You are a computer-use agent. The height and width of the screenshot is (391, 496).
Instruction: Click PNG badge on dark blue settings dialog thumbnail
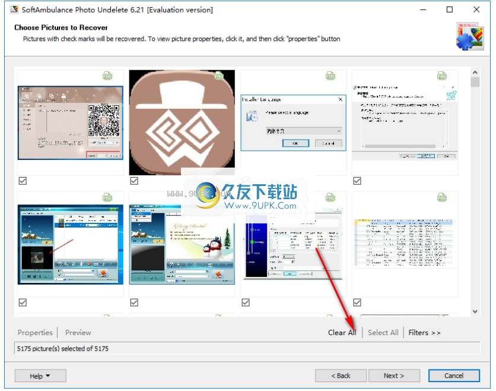pyautogui.click(x=330, y=198)
